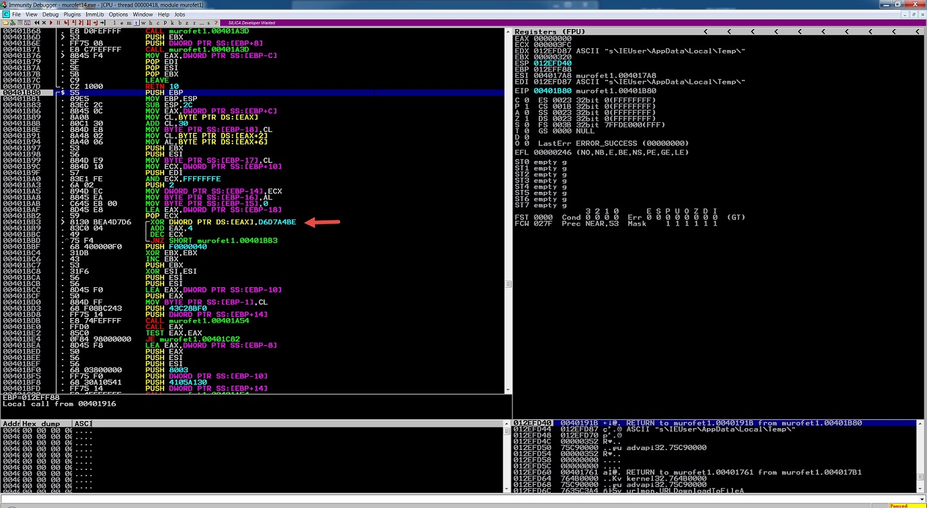Click the EFL 00000246 flags row
Screen dimensions: 927x508
coord(602,153)
